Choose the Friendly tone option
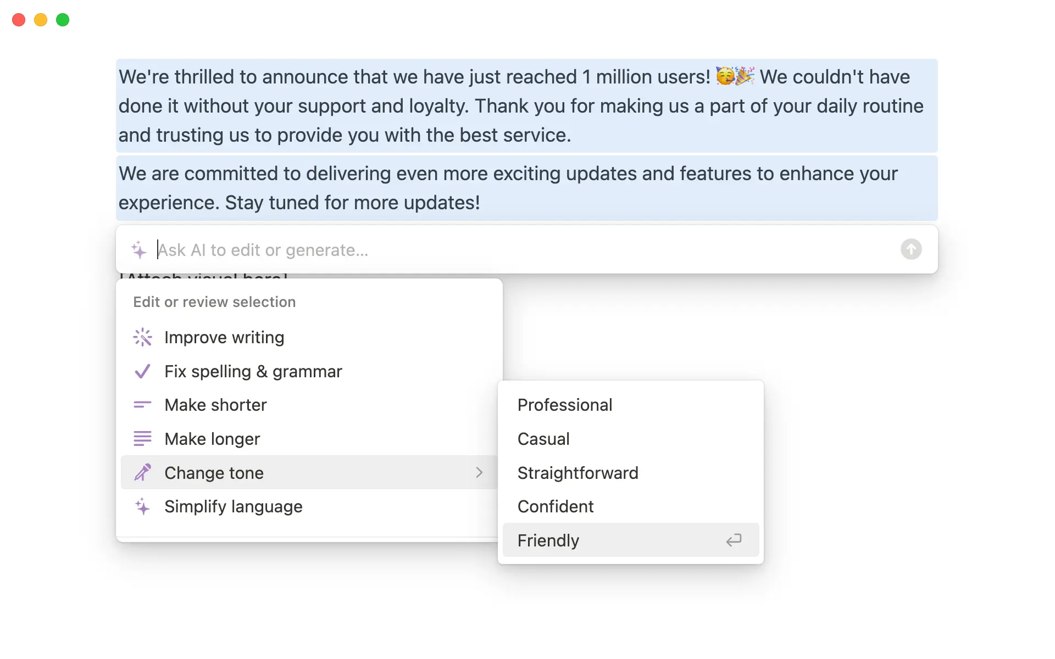The height and width of the screenshot is (659, 1055). pyautogui.click(x=548, y=540)
